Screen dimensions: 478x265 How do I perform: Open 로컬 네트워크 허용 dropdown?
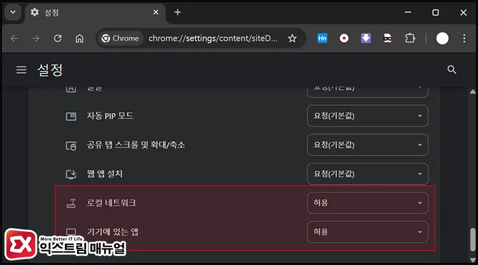tap(368, 203)
